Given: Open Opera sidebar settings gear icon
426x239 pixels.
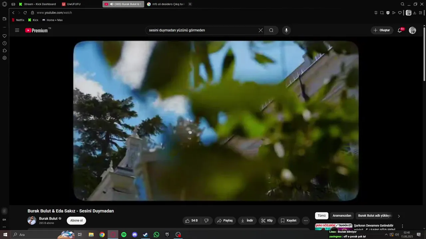Looking at the screenshot, I should tap(4, 58).
